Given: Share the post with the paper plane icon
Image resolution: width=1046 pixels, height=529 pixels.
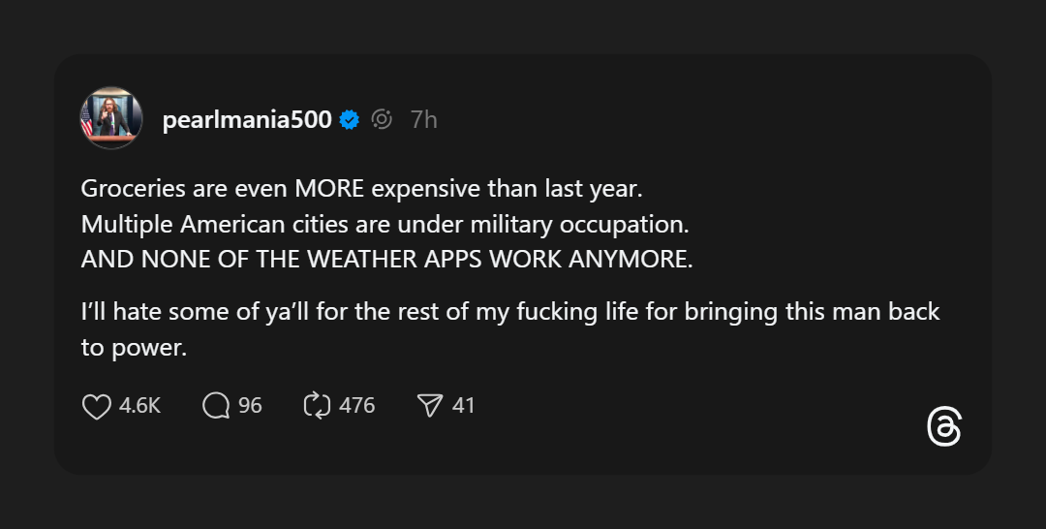Looking at the screenshot, I should pos(429,406).
